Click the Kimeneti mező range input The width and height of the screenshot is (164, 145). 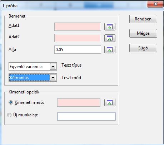[x=79, y=102]
